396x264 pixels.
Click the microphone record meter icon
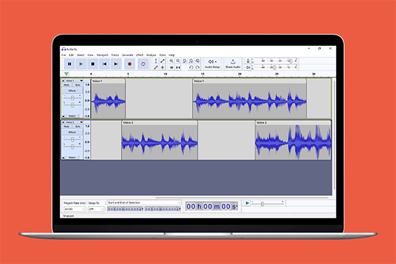click(248, 61)
